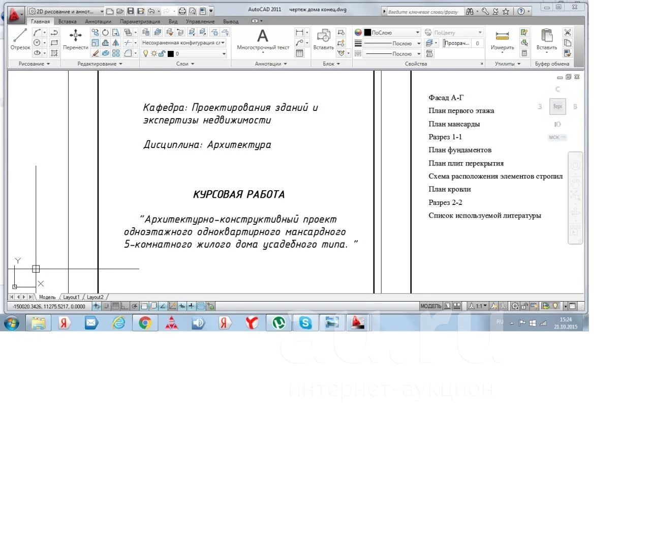
Task: Switch to the Вставка ribbon tab
Action: [x=67, y=21]
